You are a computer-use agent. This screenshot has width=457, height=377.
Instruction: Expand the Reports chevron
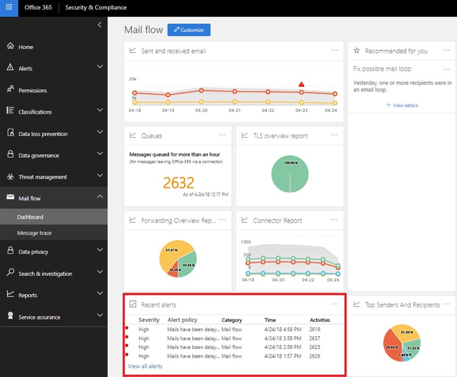[x=100, y=293]
